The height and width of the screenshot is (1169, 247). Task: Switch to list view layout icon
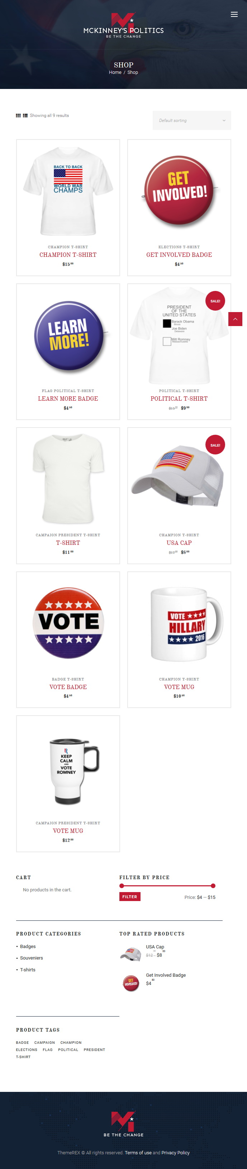pos(25,115)
